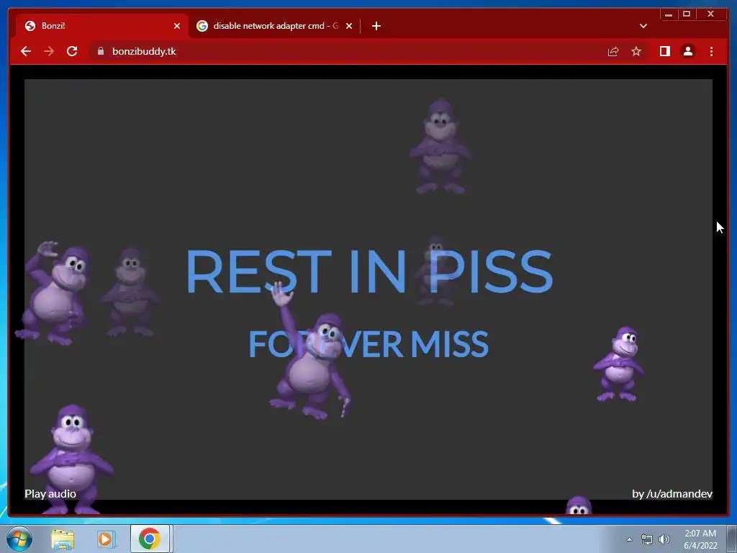
Task: Launch Windows Media Player from taskbar
Action: [x=107, y=539]
